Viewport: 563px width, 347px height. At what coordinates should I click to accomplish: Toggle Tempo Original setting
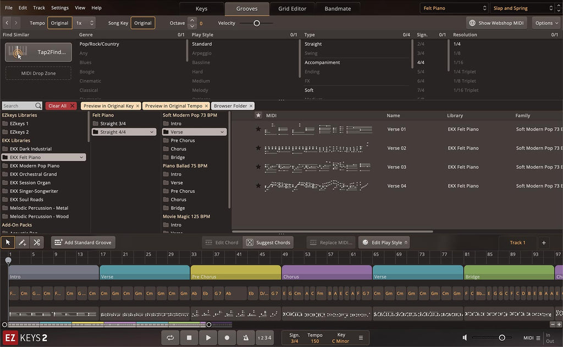pyautogui.click(x=59, y=23)
